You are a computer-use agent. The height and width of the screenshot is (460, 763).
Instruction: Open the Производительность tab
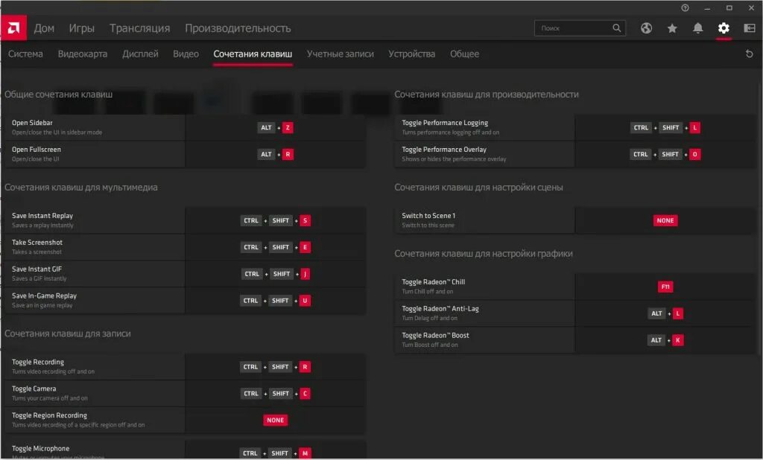[x=238, y=28]
